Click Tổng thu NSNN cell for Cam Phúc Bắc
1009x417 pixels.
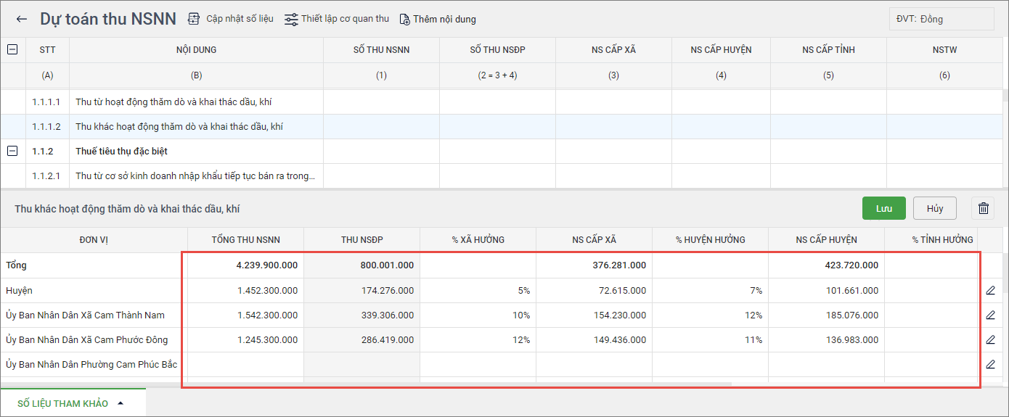pos(245,365)
